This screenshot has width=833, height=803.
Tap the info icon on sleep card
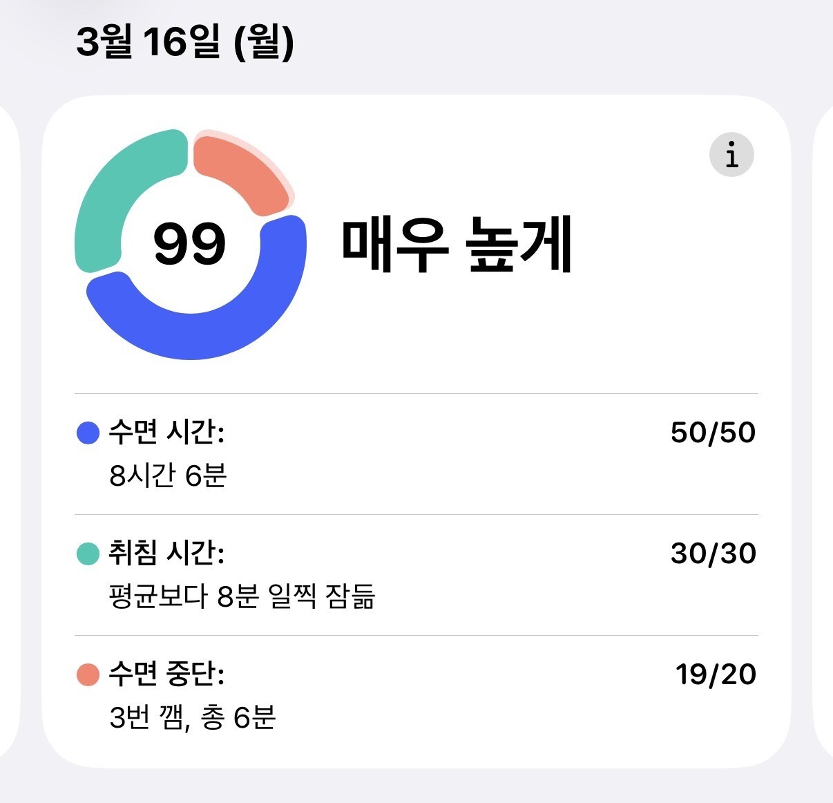731,155
